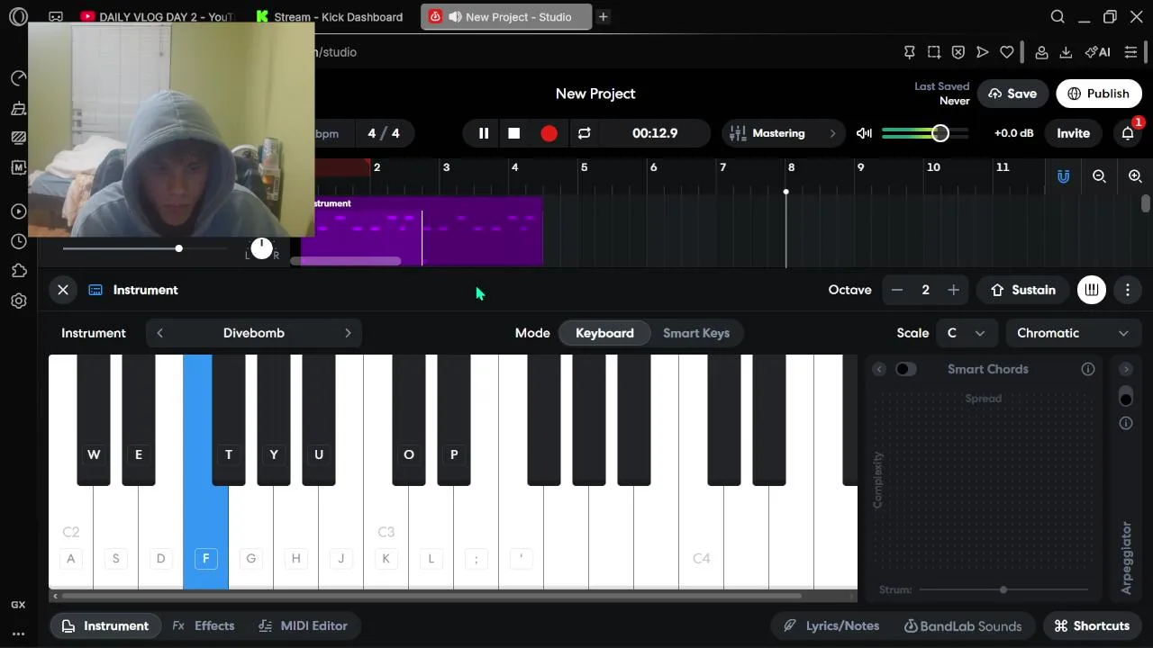Viewport: 1153px width, 648px height.
Task: Click the Publish button
Action: [1099, 94]
